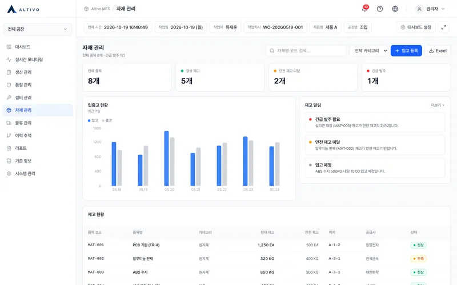Click the 동양전자 supplier cell
The image size is (457, 285).
tap(372, 245)
